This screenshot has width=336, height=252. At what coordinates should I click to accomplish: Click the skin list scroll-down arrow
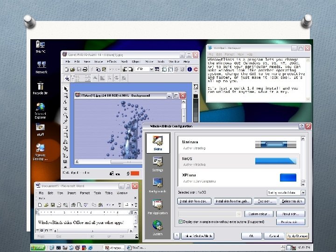pyautogui.click(x=303, y=184)
